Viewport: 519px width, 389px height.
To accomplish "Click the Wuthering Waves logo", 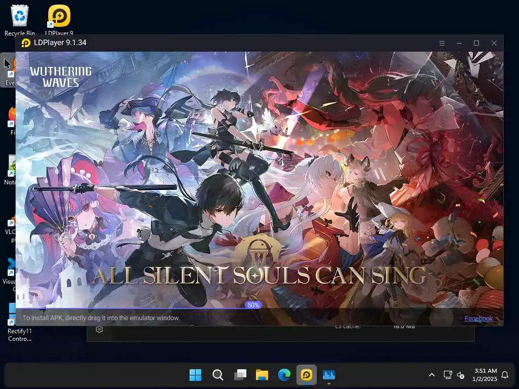I will [x=61, y=77].
